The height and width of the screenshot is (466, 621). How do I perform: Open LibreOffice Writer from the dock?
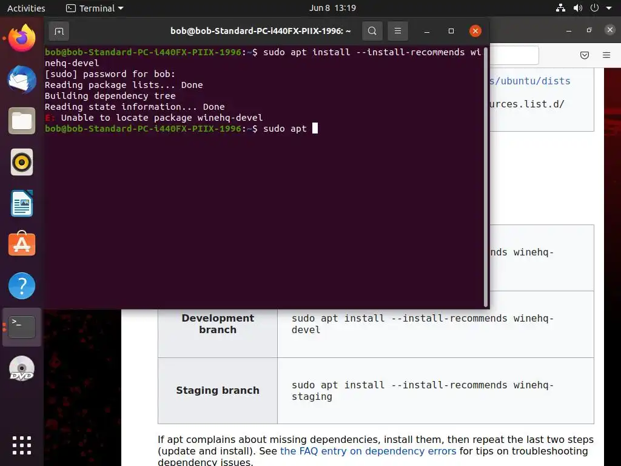pyautogui.click(x=22, y=203)
